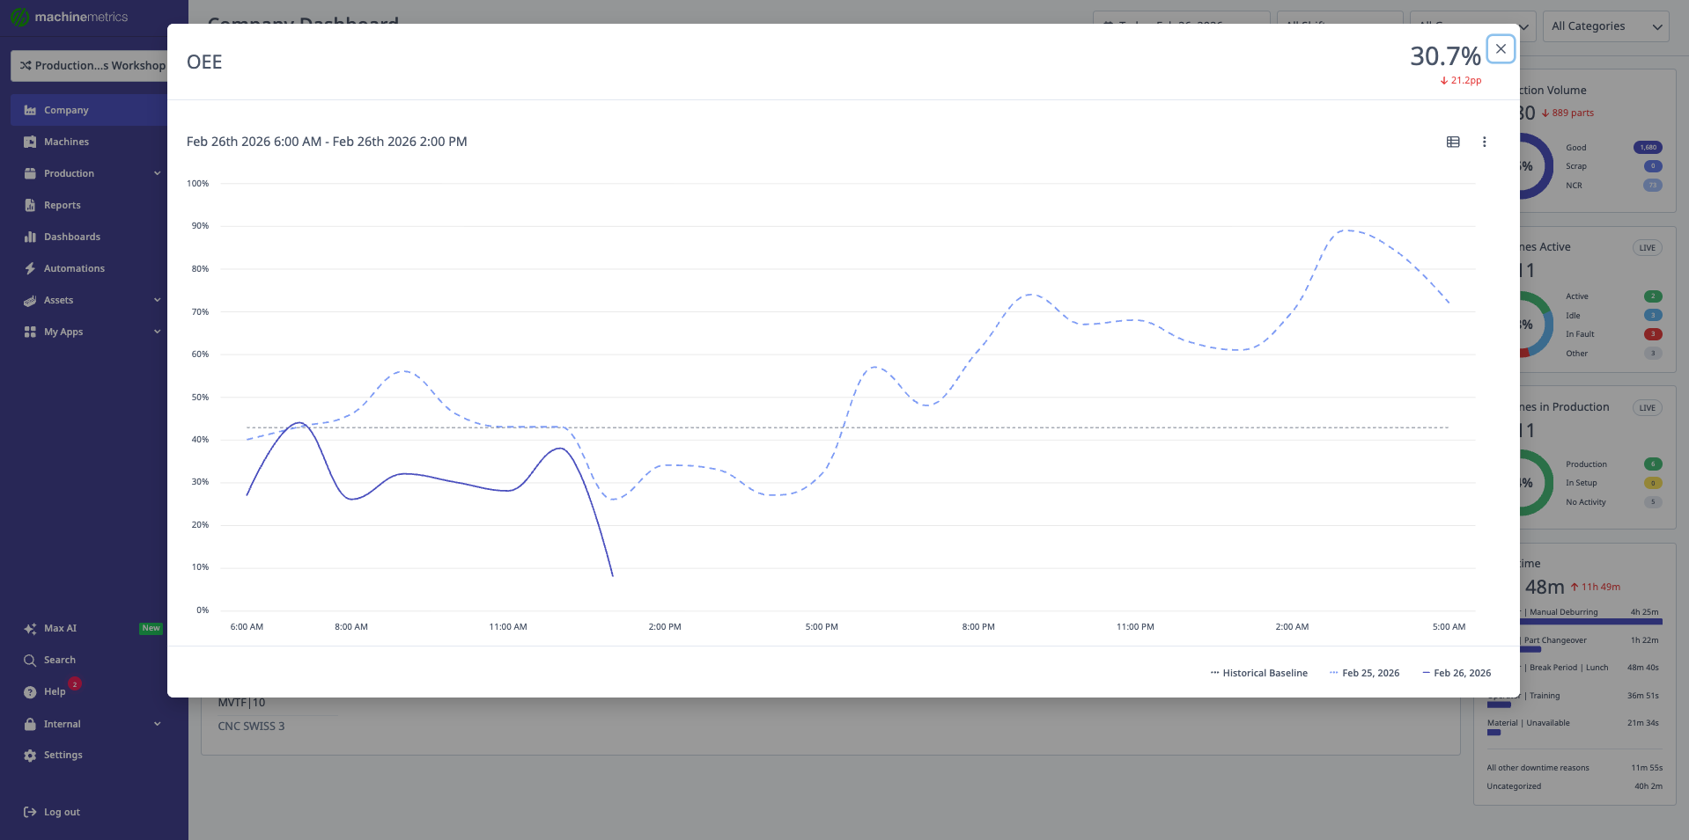Image resolution: width=1689 pixels, height=840 pixels.
Task: Toggle Historical Baseline series in legend
Action: [1259, 673]
